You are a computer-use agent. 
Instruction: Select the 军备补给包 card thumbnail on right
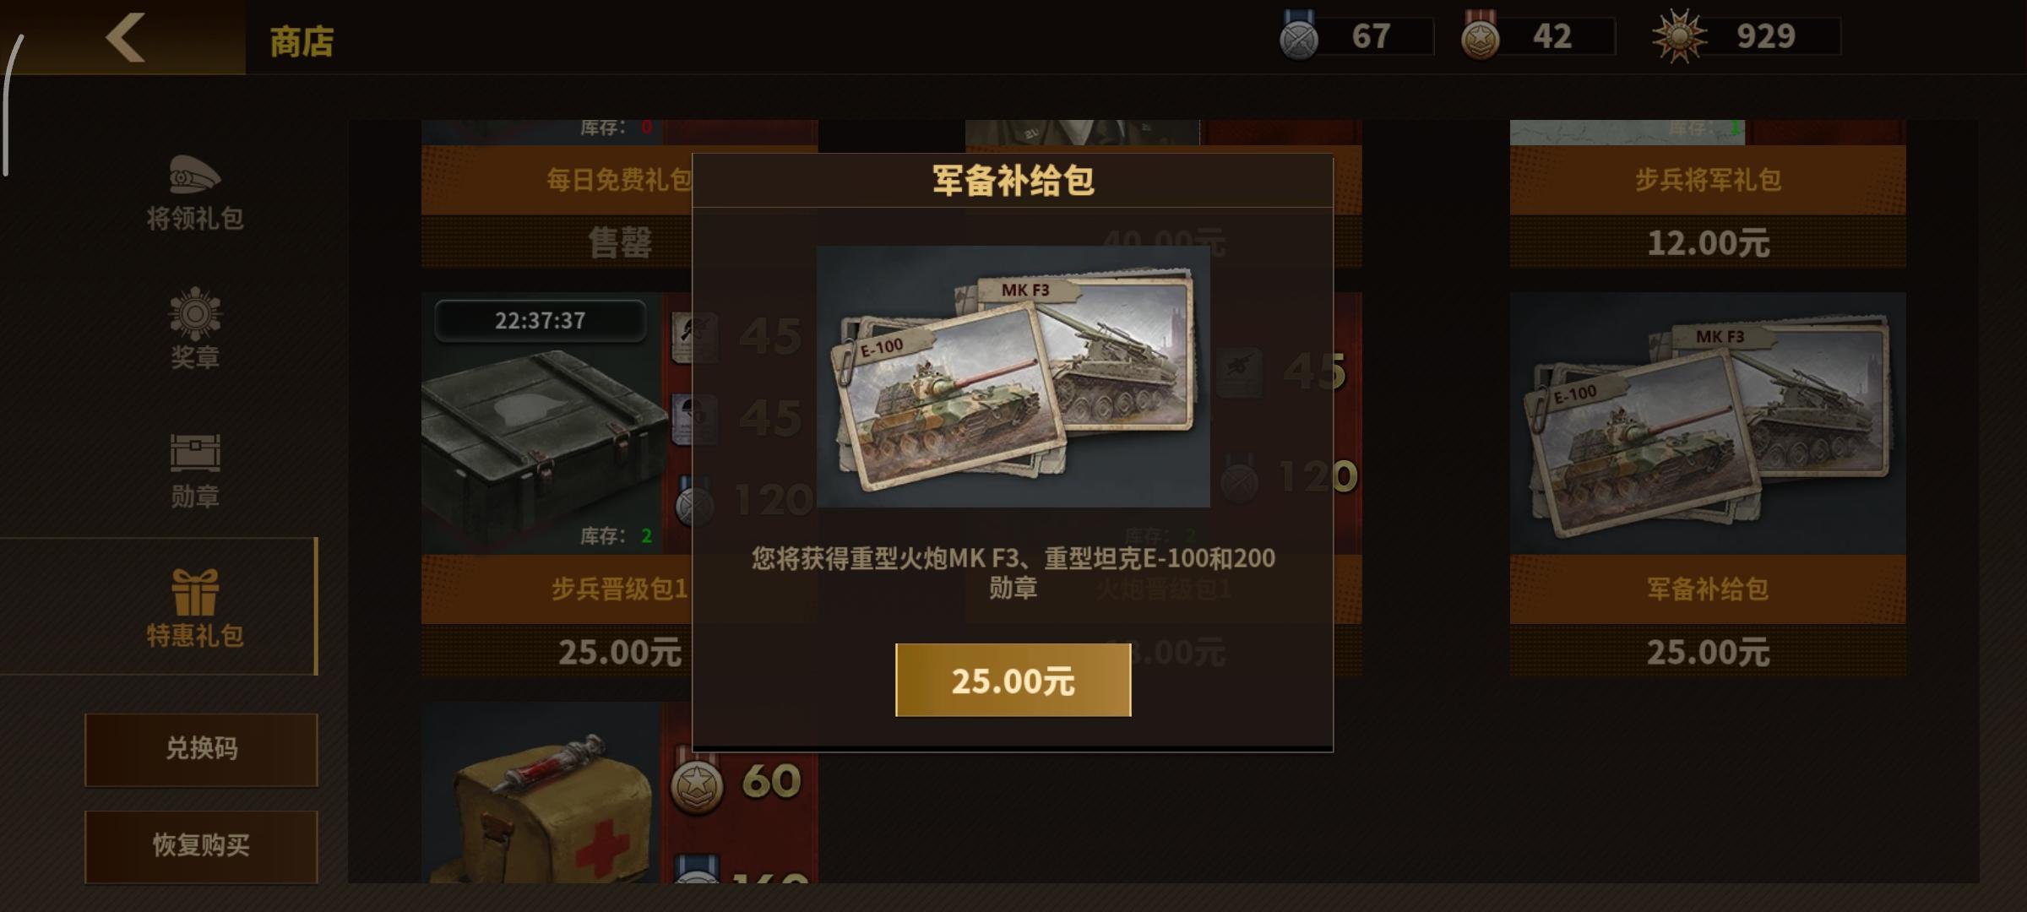pos(1708,424)
